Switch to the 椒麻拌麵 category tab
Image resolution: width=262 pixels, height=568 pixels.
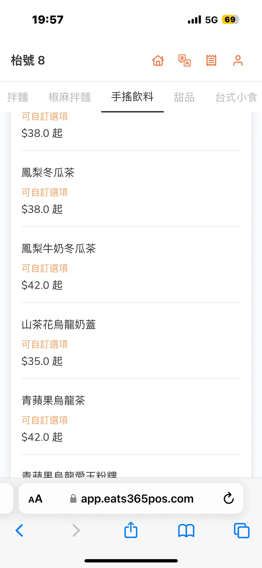click(70, 97)
